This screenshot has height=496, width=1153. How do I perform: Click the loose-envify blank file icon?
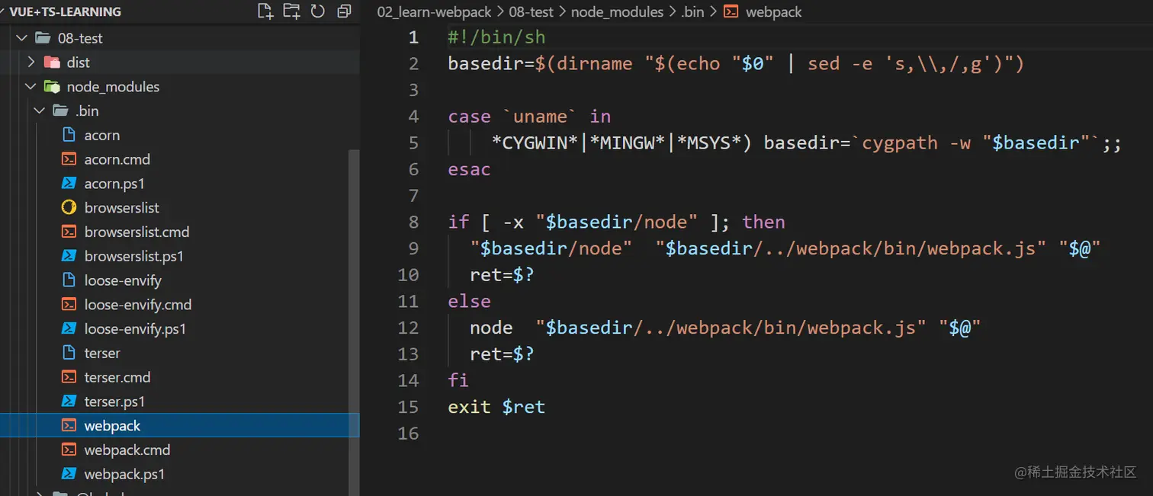[x=69, y=281]
